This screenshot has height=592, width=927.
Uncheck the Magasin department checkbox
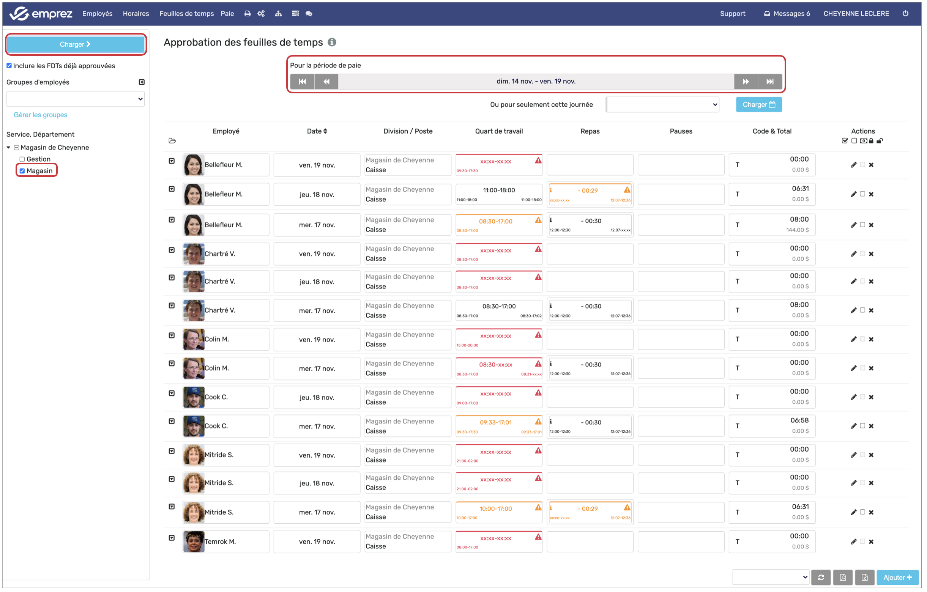point(22,171)
